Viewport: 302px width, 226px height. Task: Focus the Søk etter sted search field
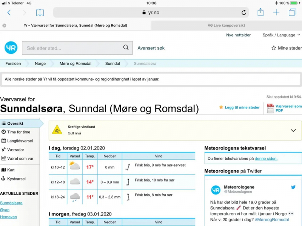coord(74,48)
